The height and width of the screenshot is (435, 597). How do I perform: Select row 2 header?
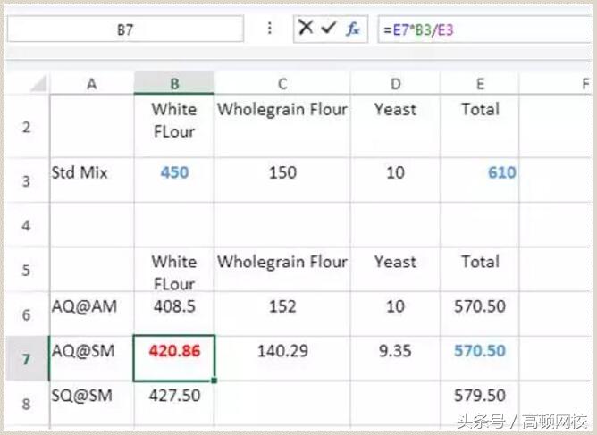click(26, 126)
